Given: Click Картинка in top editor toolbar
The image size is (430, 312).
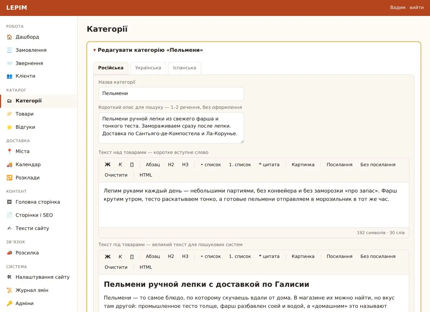Looking at the screenshot, I should coord(303,165).
